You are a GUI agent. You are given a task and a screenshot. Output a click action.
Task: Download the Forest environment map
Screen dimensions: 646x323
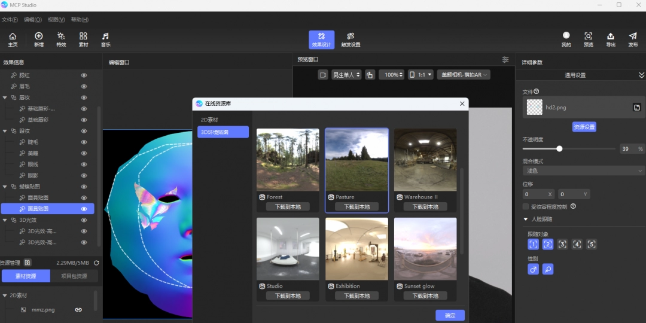point(288,206)
